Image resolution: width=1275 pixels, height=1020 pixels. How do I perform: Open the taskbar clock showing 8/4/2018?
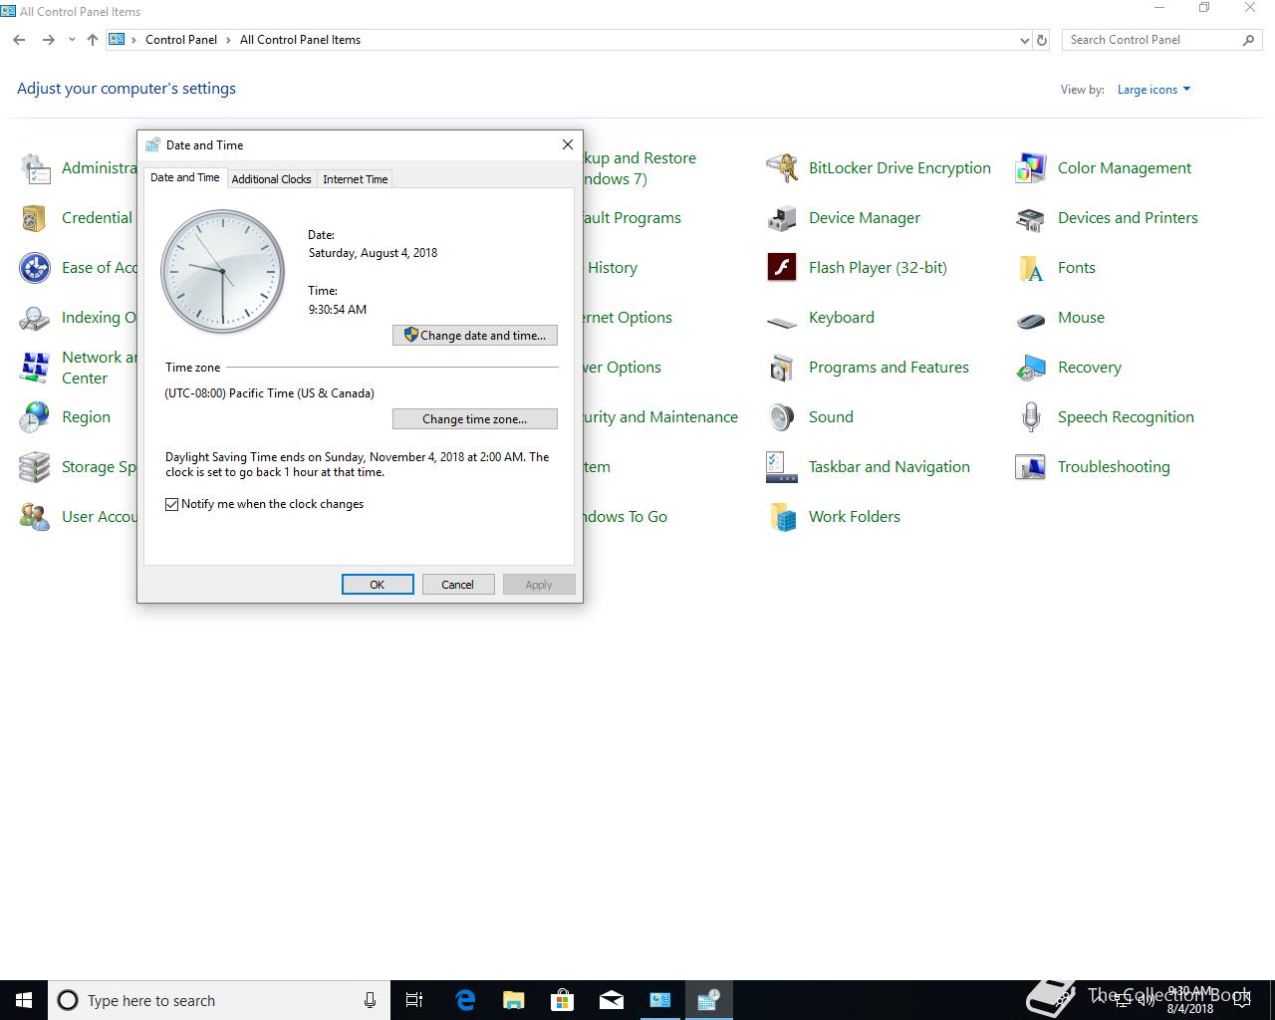coord(1190,1000)
